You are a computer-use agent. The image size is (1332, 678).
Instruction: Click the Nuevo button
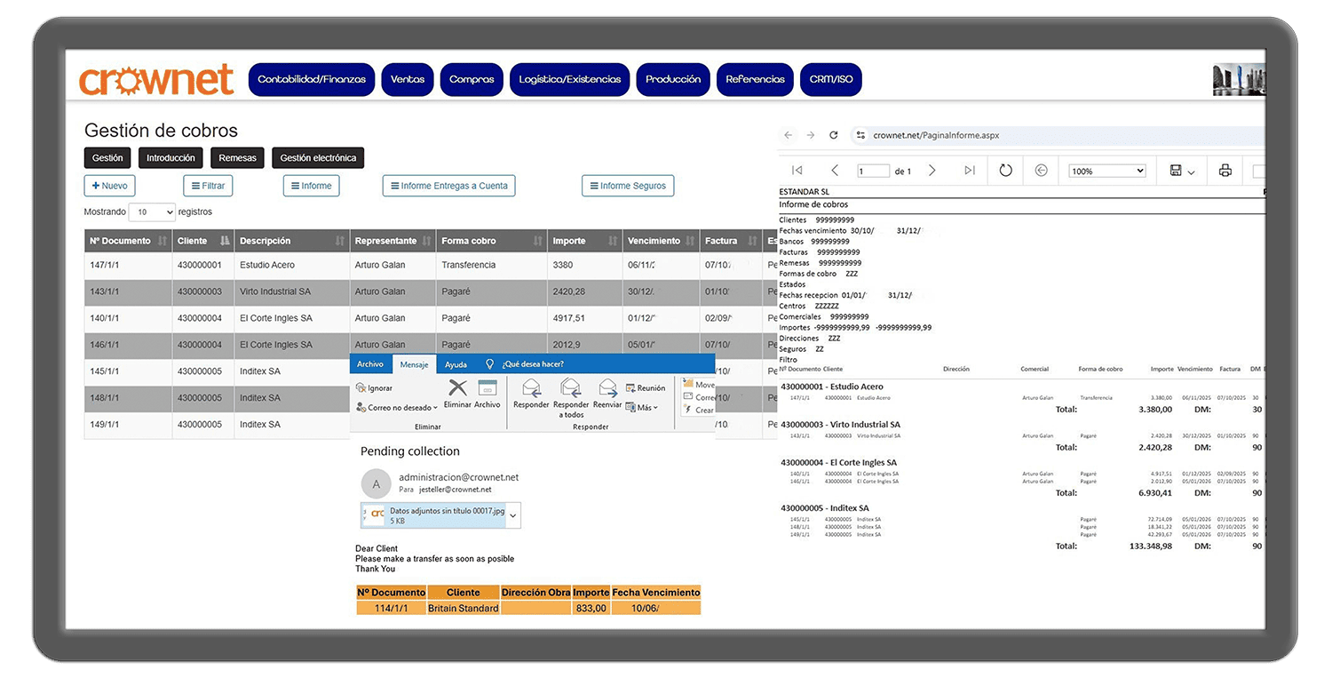109,186
